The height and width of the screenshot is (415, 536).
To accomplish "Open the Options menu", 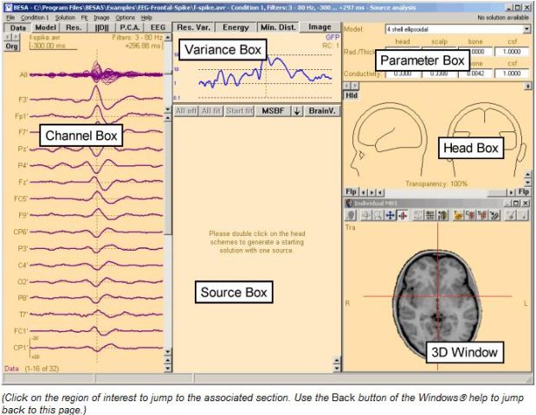I will click(125, 17).
